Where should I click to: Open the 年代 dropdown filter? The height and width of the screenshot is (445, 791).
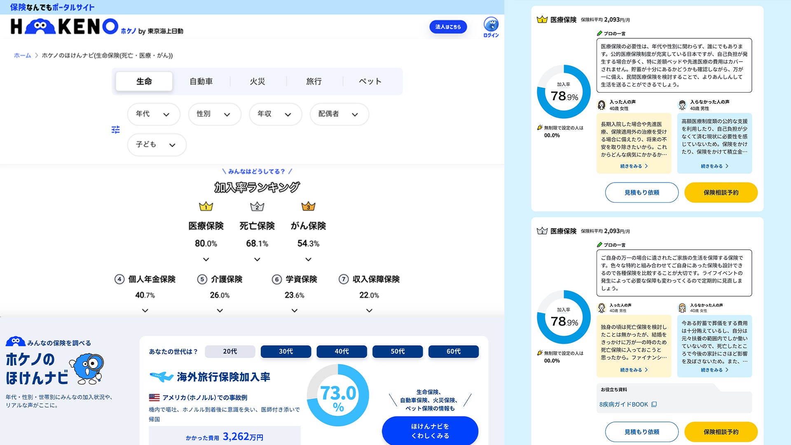(153, 114)
